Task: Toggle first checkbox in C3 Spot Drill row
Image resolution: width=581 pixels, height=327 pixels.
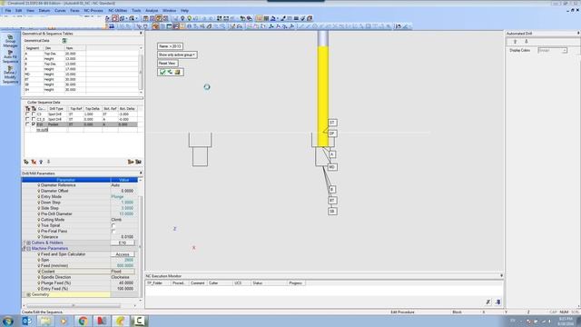Action: coord(27,114)
